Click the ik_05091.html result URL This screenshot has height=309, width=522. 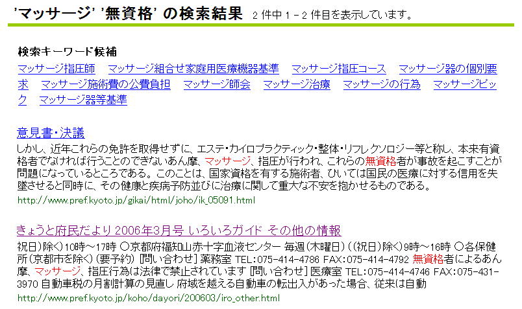click(x=136, y=200)
